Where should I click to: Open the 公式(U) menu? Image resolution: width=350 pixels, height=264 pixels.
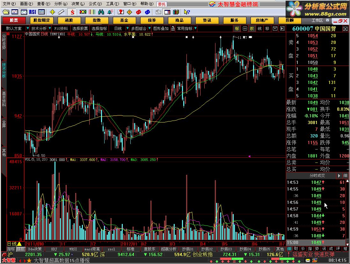point(95,4)
